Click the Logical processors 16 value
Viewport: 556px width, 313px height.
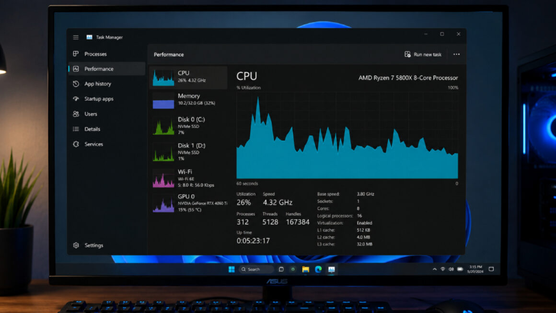coord(359,216)
